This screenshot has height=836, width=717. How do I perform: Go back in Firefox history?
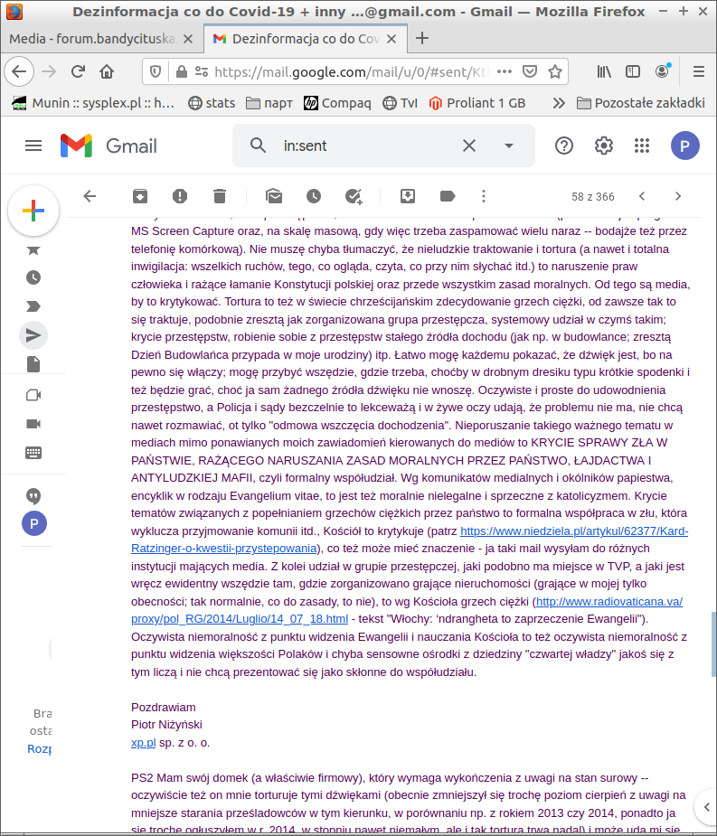[x=19, y=70]
